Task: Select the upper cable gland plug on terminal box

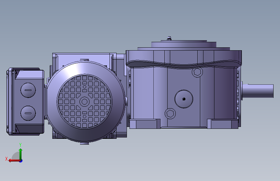Action: click(x=28, y=90)
